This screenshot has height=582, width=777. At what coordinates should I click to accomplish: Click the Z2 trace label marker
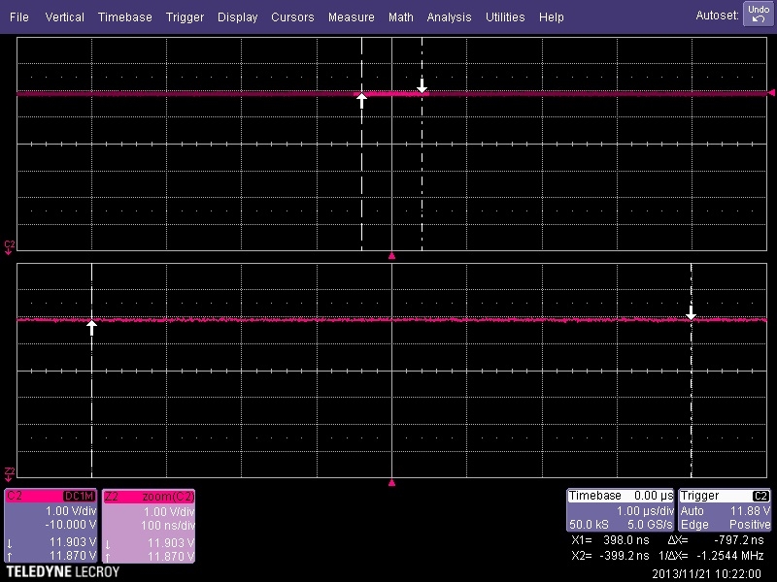(x=10, y=473)
